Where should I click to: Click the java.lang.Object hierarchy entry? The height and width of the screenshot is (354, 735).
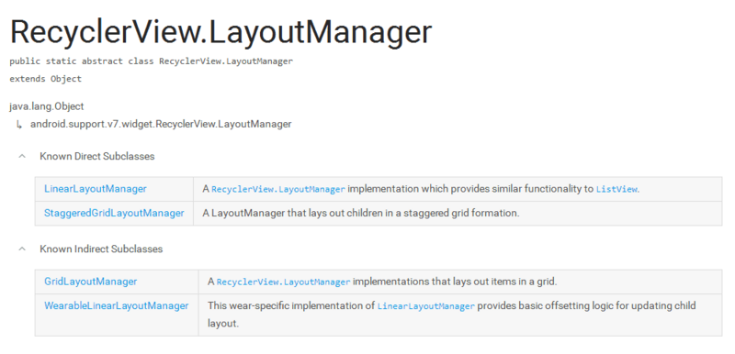click(x=47, y=106)
